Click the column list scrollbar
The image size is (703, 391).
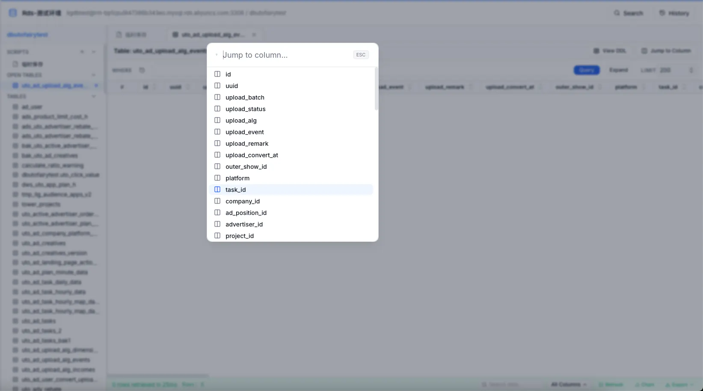point(377,89)
